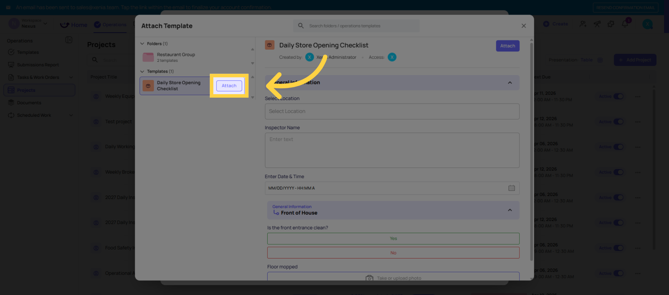Open the integrations puzzle icon
The image size is (669, 295).
[x=611, y=24]
